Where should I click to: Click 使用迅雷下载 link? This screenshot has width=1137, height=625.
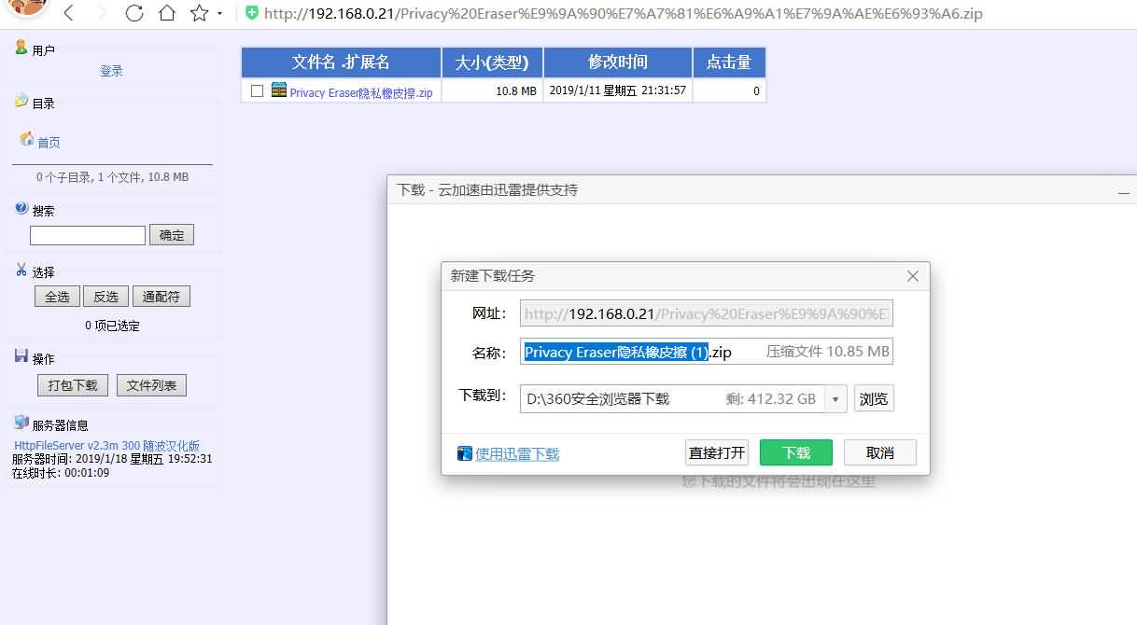pos(517,454)
